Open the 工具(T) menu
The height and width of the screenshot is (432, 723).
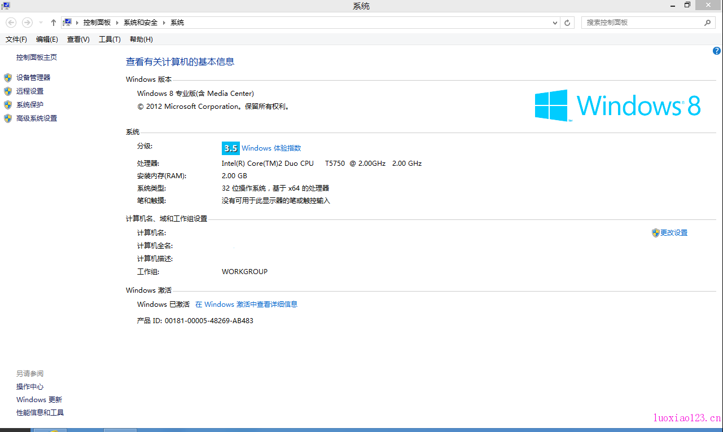[x=109, y=39]
